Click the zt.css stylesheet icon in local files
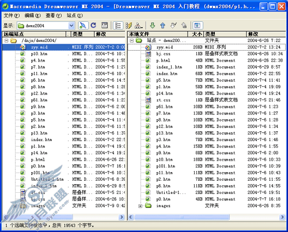Screen dimensions: 288x232 (148, 100)
